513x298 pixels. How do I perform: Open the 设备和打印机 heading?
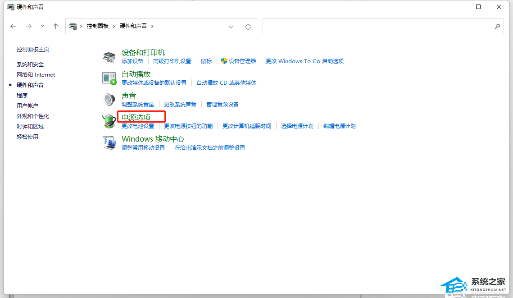pos(143,52)
